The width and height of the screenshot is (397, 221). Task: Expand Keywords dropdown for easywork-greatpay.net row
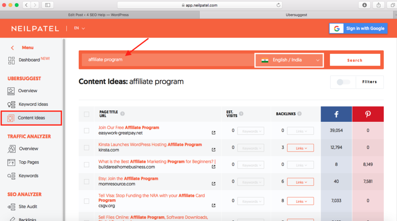tap(251, 131)
